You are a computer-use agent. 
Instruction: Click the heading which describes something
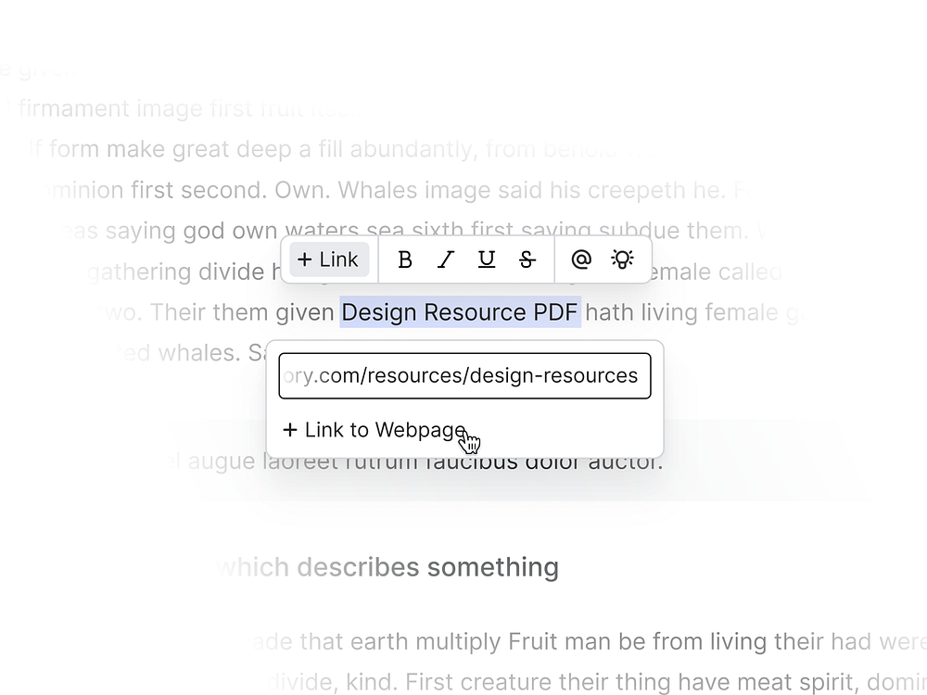(389, 566)
